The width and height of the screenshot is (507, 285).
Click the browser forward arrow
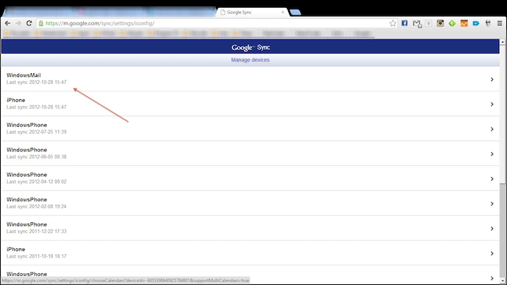(x=18, y=23)
